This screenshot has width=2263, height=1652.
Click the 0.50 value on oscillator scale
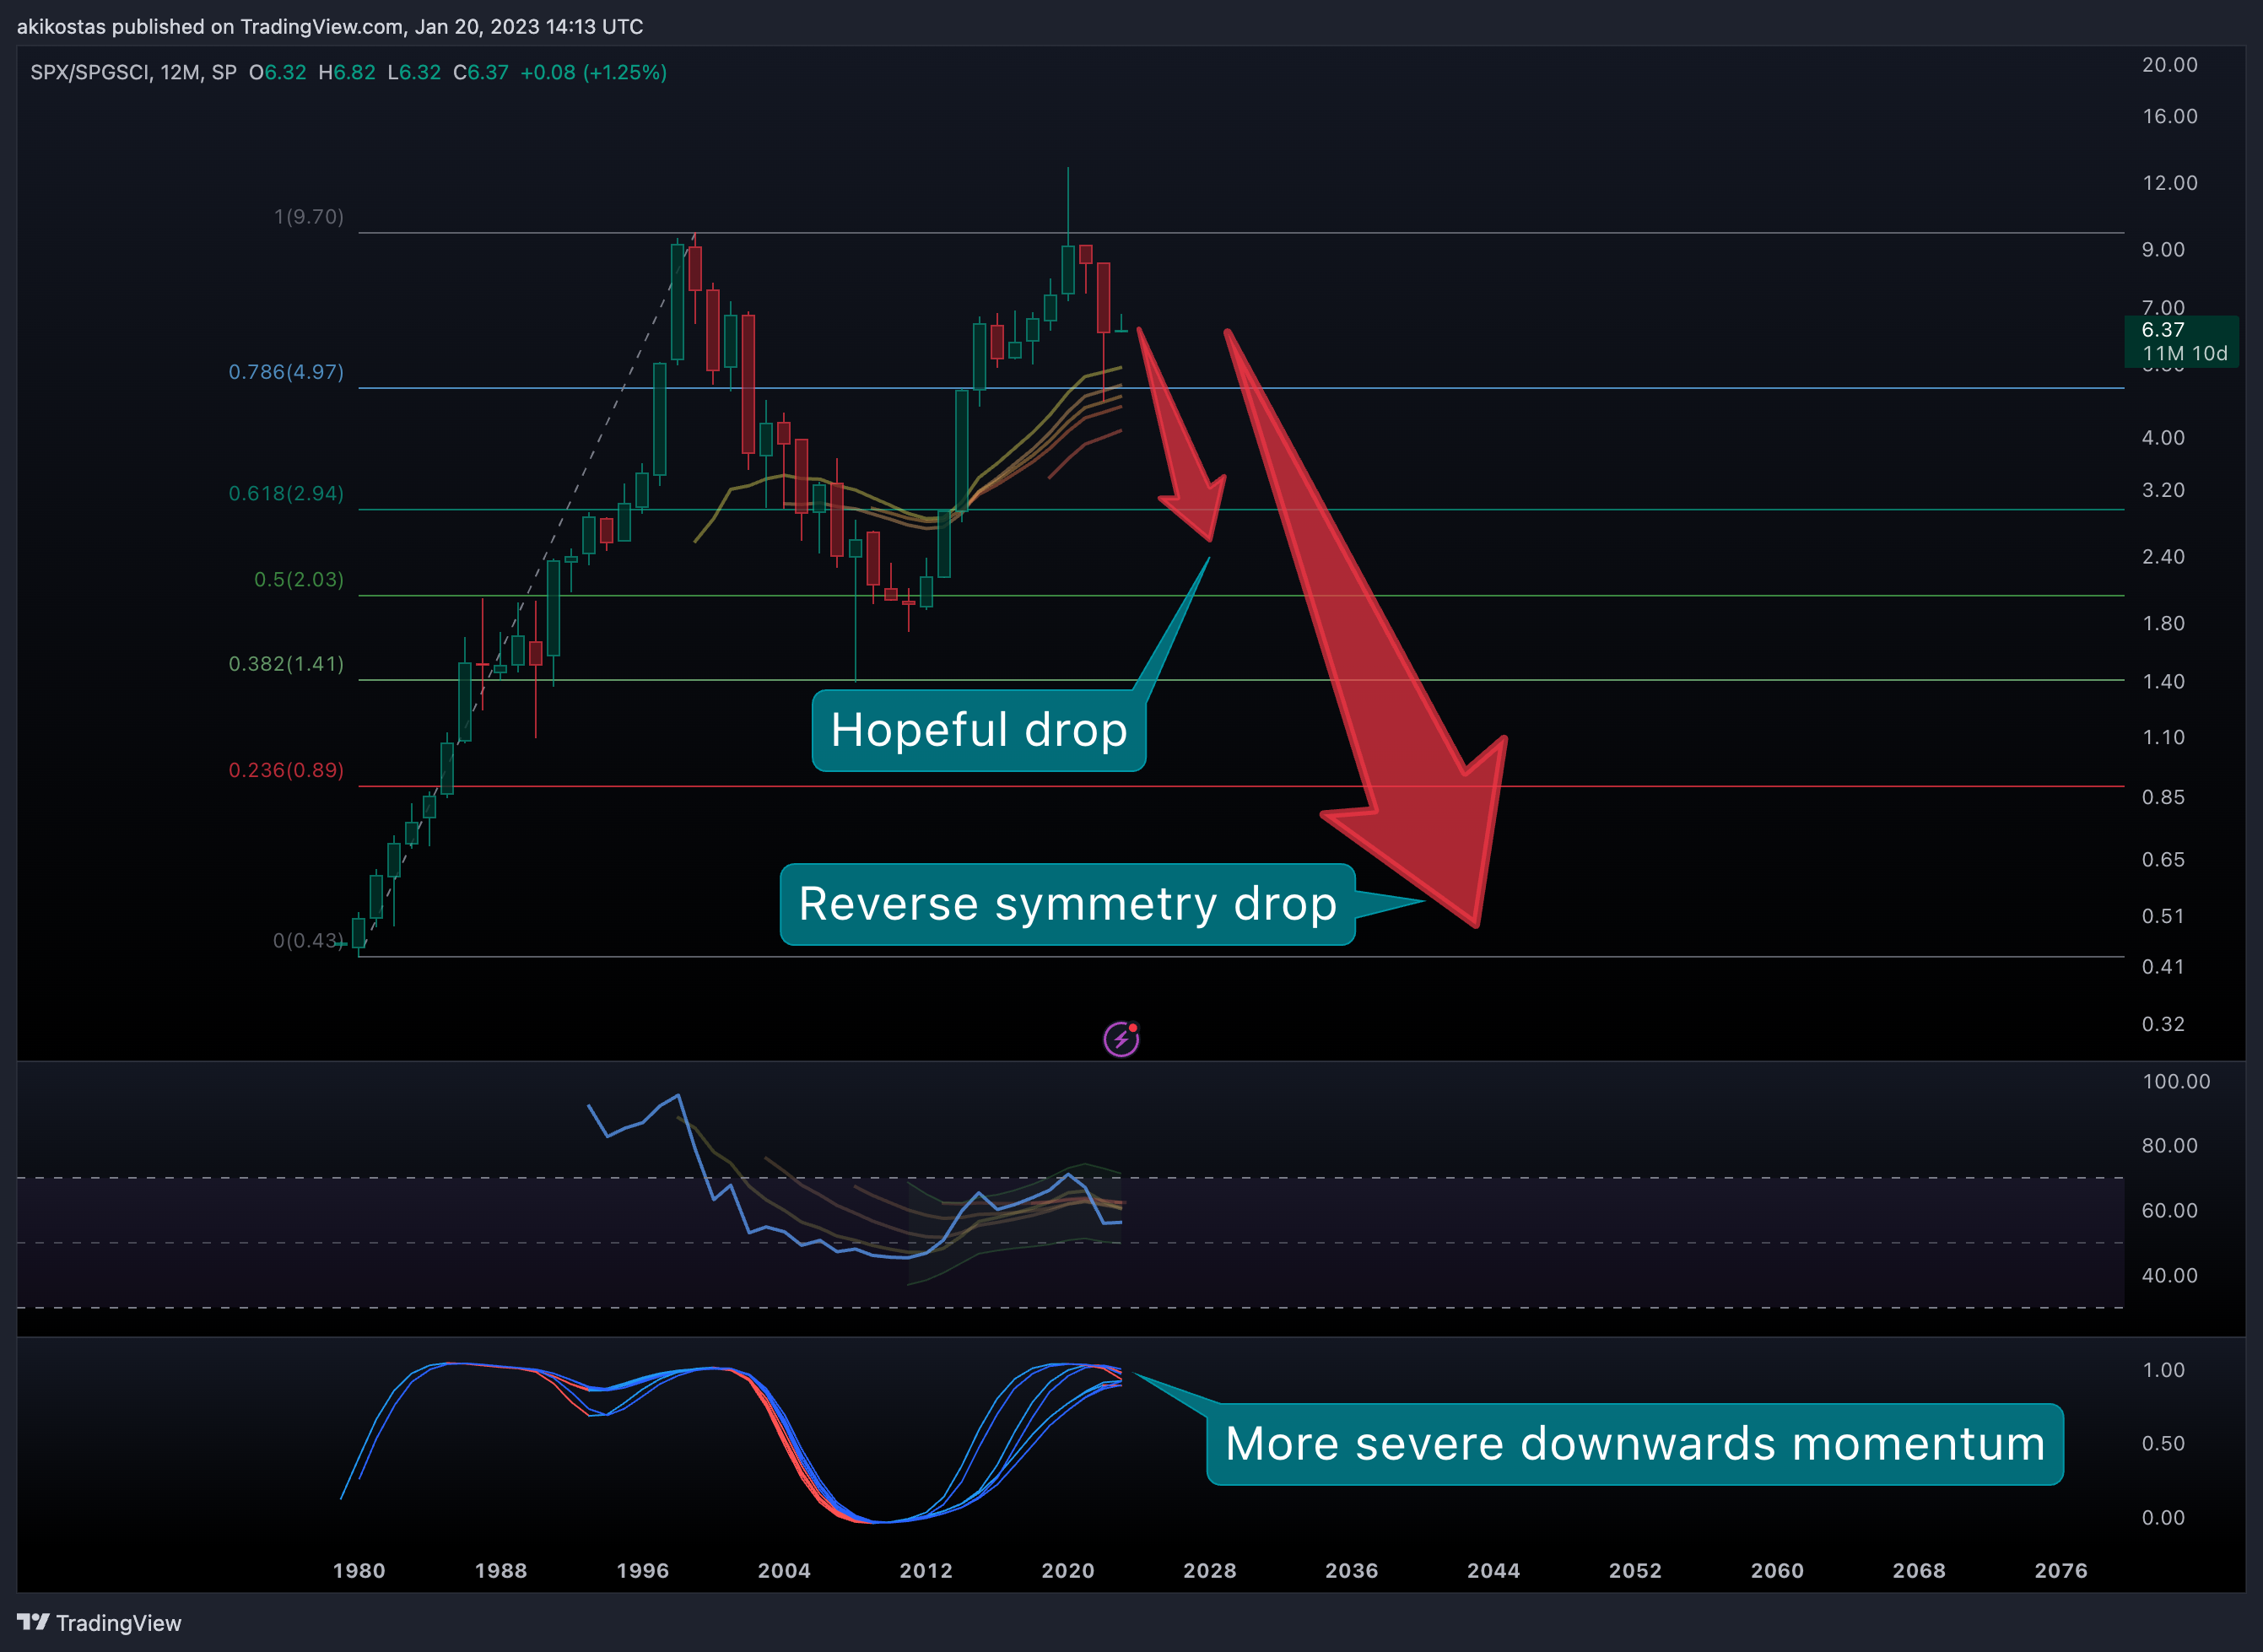2163,1444
